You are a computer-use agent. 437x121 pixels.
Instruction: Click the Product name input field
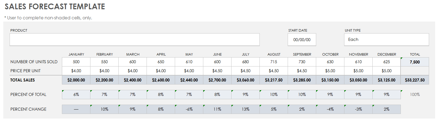click(x=135, y=40)
